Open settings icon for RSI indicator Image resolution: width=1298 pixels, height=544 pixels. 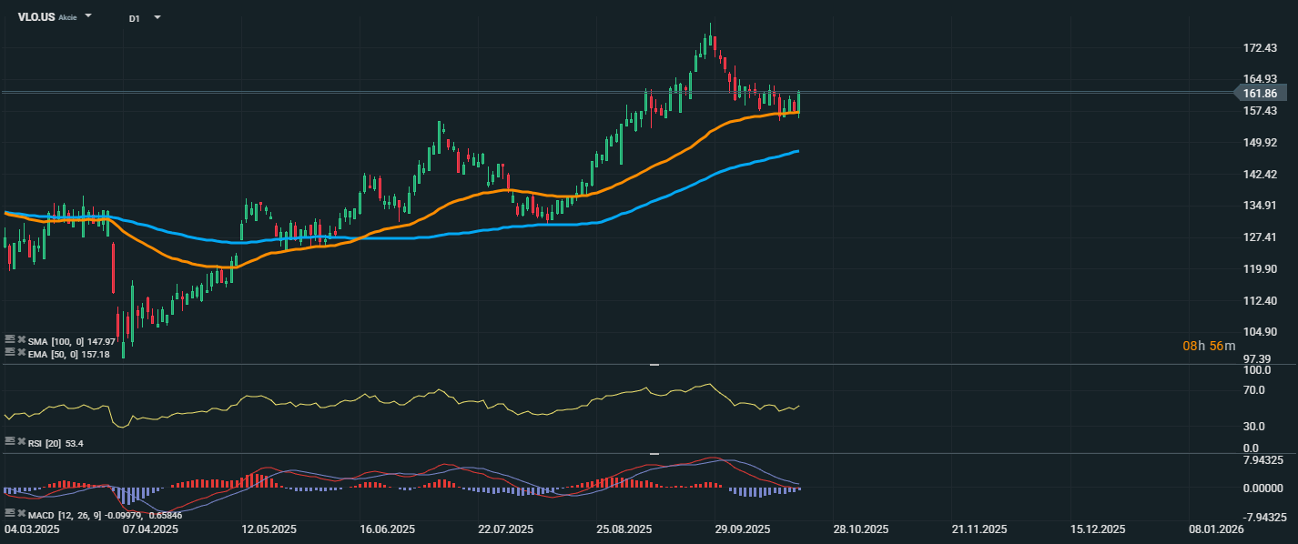click(10, 440)
